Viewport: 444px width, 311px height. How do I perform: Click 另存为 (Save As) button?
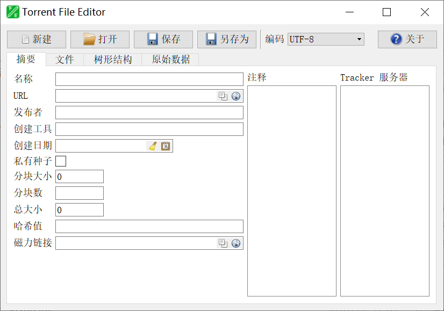(227, 39)
